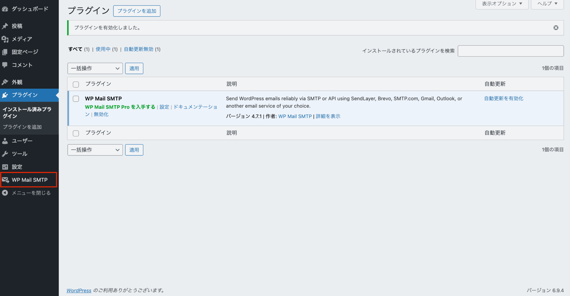Image resolution: width=570 pixels, height=296 pixels.
Task: Click the Add Plugin button beside title
Action: point(137,11)
